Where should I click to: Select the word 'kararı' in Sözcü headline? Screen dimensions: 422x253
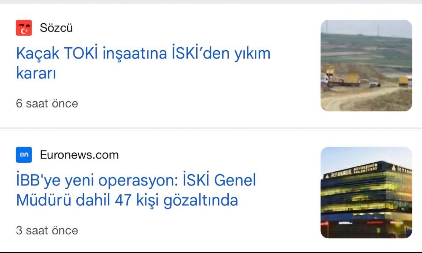coord(36,73)
